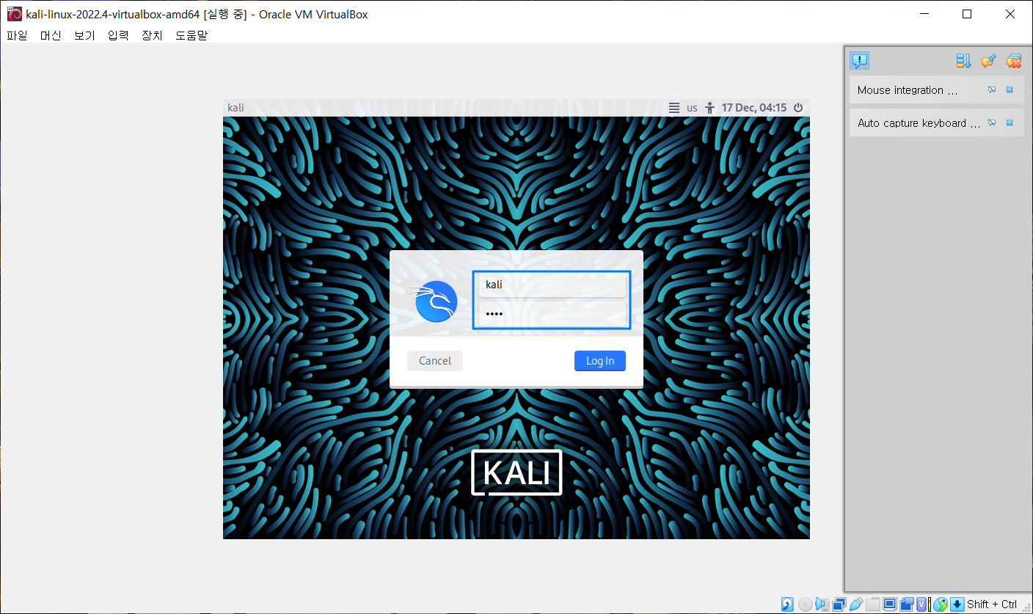Click the shared folders status icon
Screen dimensions: 1033x614
click(873, 604)
